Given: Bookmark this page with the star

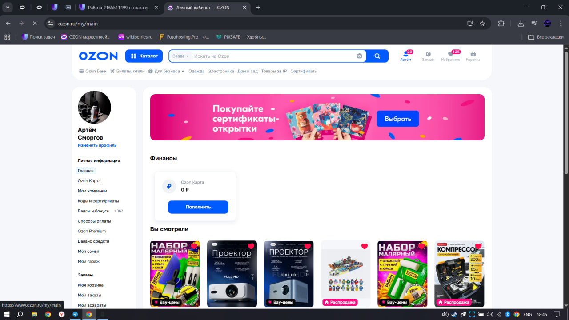Looking at the screenshot, I should [x=482, y=24].
